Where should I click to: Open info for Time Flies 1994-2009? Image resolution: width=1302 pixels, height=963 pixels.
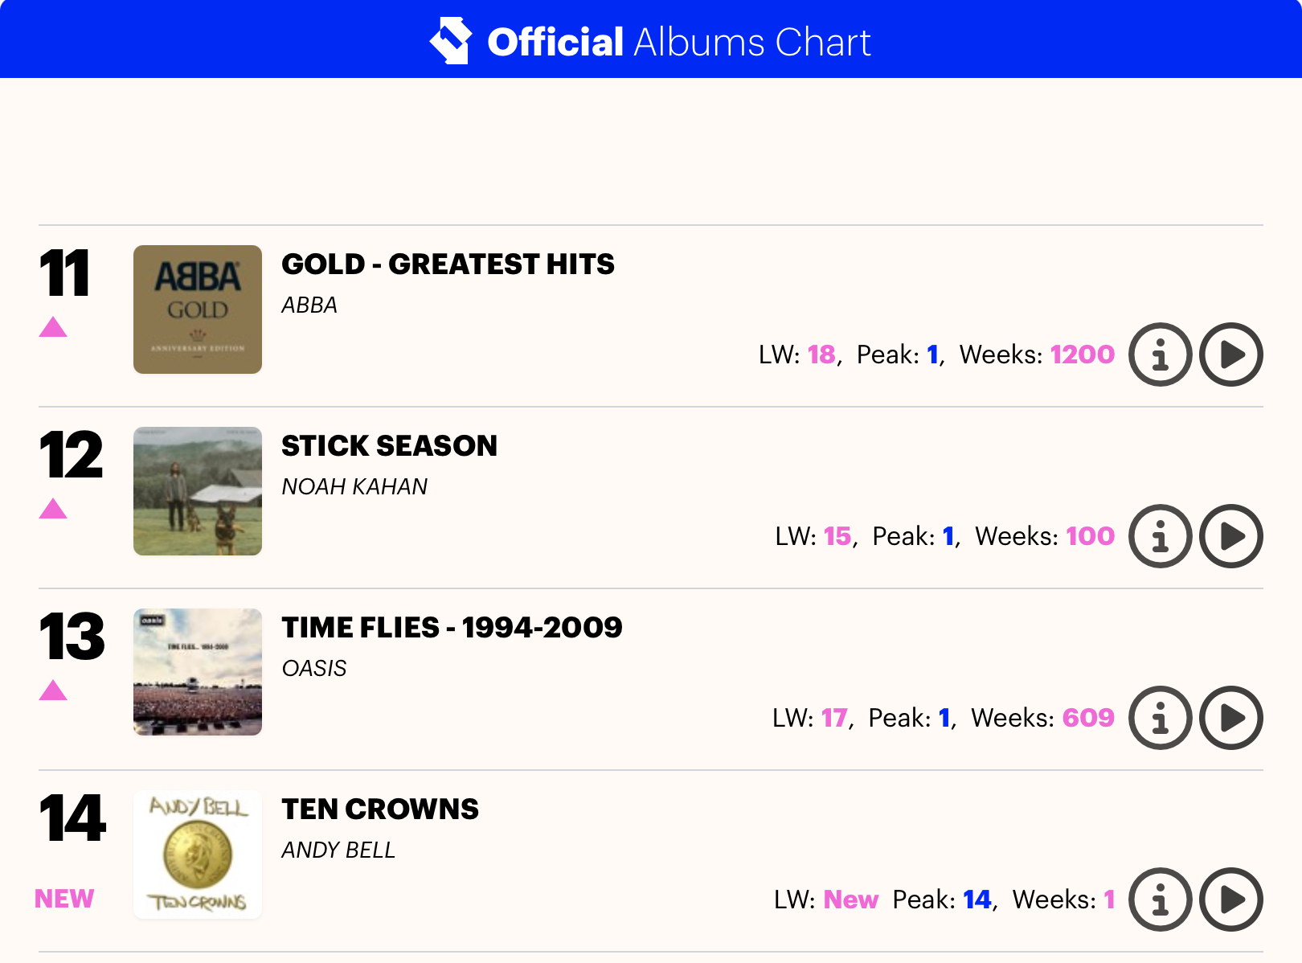(x=1160, y=718)
